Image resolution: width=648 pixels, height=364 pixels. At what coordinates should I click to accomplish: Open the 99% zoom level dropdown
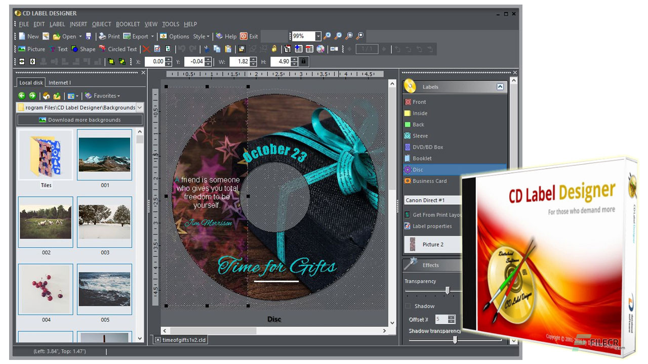click(x=318, y=36)
